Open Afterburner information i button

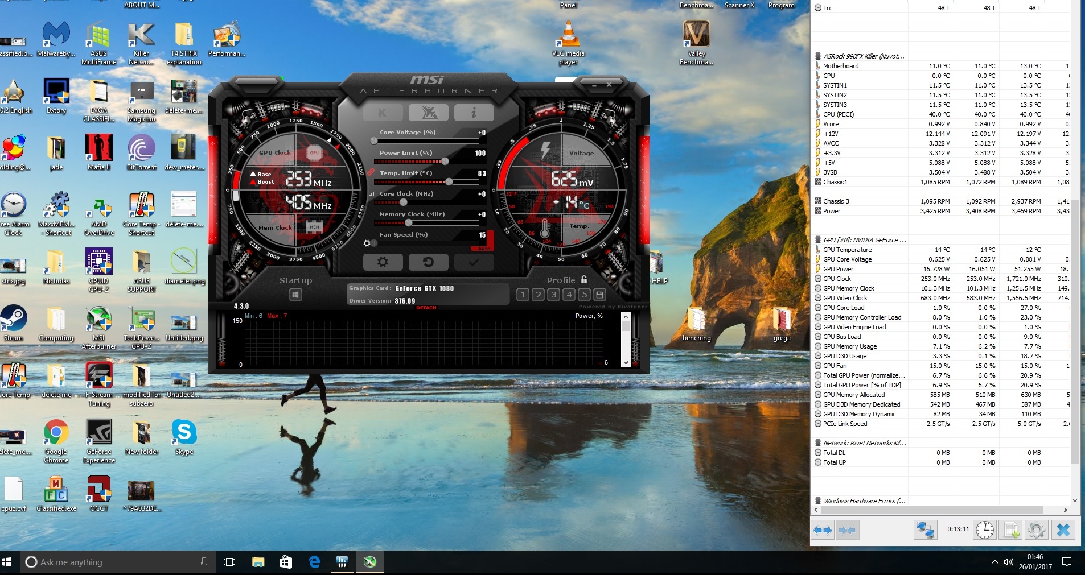click(474, 113)
